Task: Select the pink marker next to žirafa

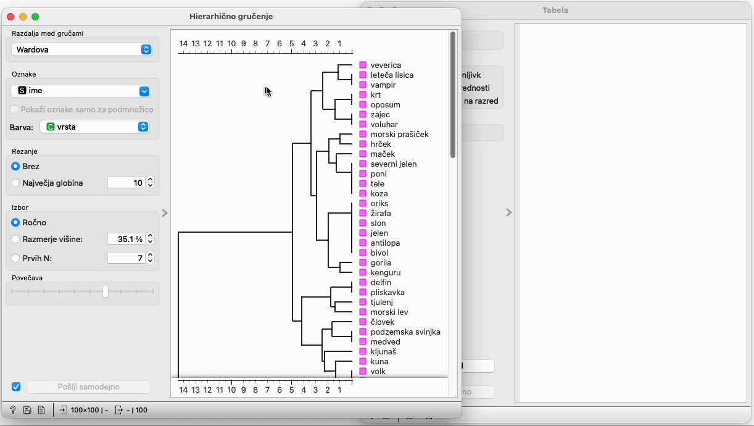Action: click(x=363, y=213)
